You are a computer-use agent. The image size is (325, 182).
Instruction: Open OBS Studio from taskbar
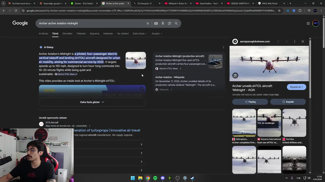pyautogui.click(x=177, y=178)
